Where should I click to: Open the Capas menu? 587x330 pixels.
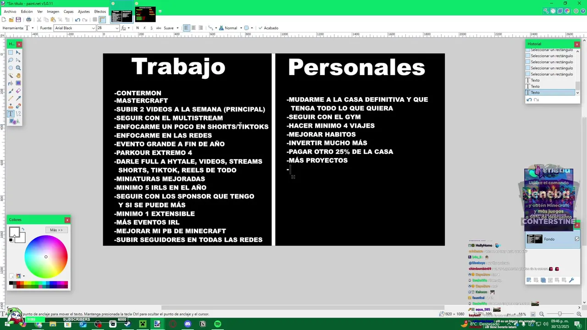pos(68,11)
